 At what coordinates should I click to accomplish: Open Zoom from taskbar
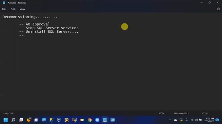[x=97, y=120]
